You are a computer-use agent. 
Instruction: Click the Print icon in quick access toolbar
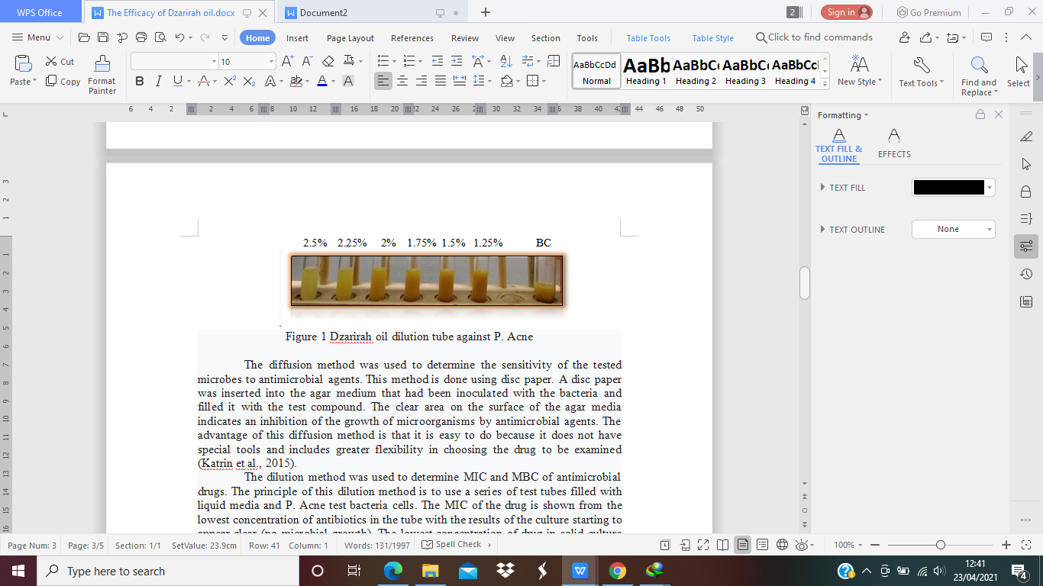coord(141,37)
